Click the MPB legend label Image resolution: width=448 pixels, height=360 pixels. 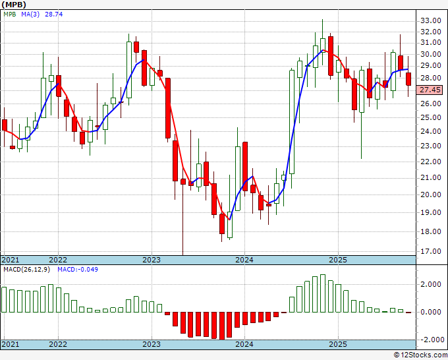10,15
